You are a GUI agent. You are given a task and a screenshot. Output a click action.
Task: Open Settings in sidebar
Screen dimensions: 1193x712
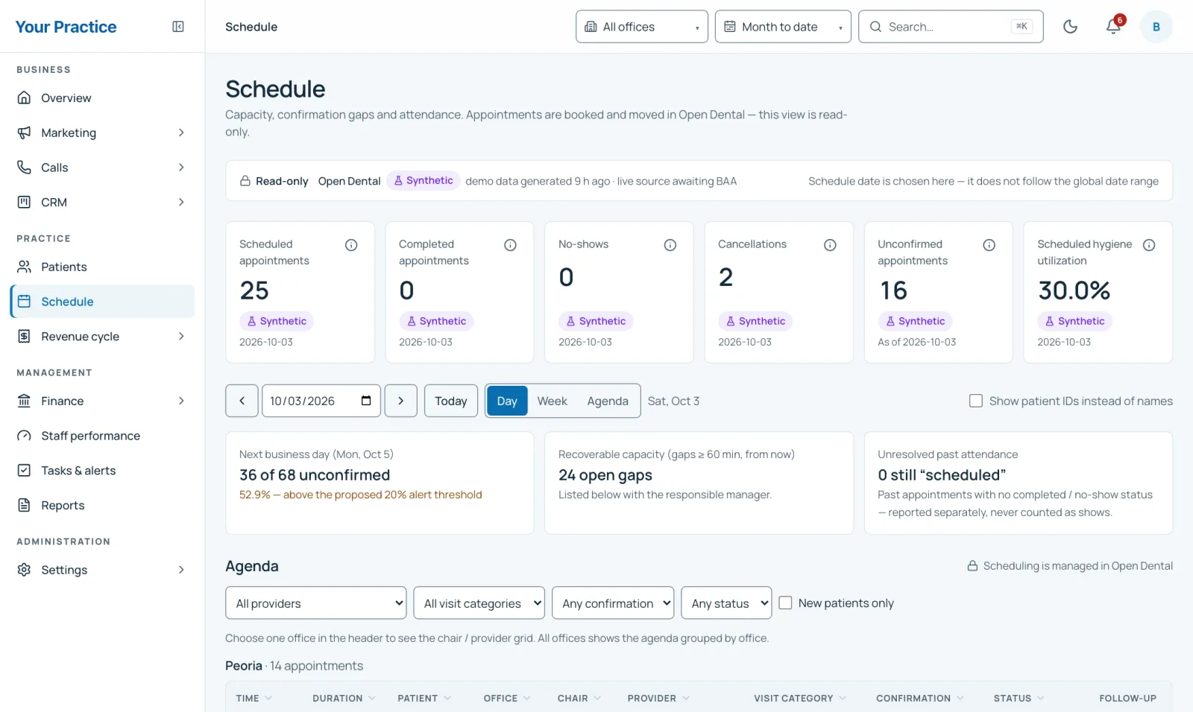tap(102, 570)
